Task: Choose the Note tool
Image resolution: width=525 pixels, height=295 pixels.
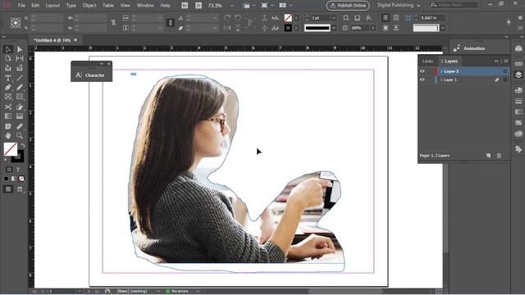Action: coord(8,126)
